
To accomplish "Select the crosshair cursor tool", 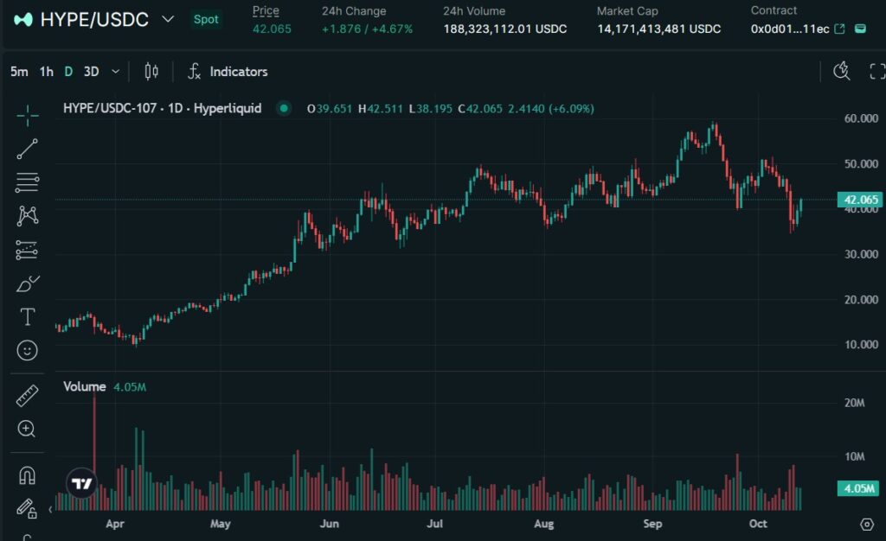I will click(x=28, y=115).
